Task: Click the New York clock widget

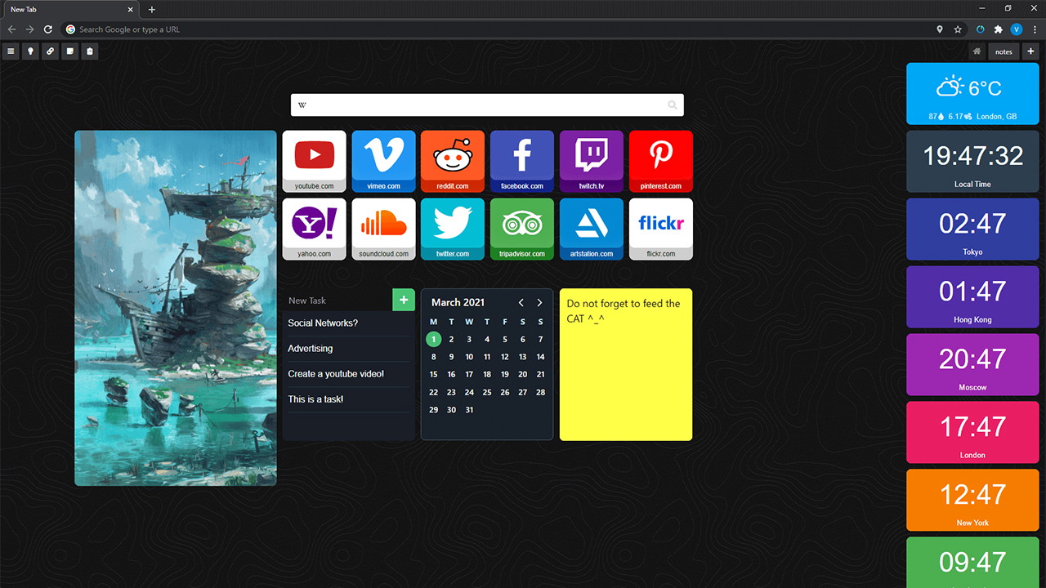Action: point(972,501)
